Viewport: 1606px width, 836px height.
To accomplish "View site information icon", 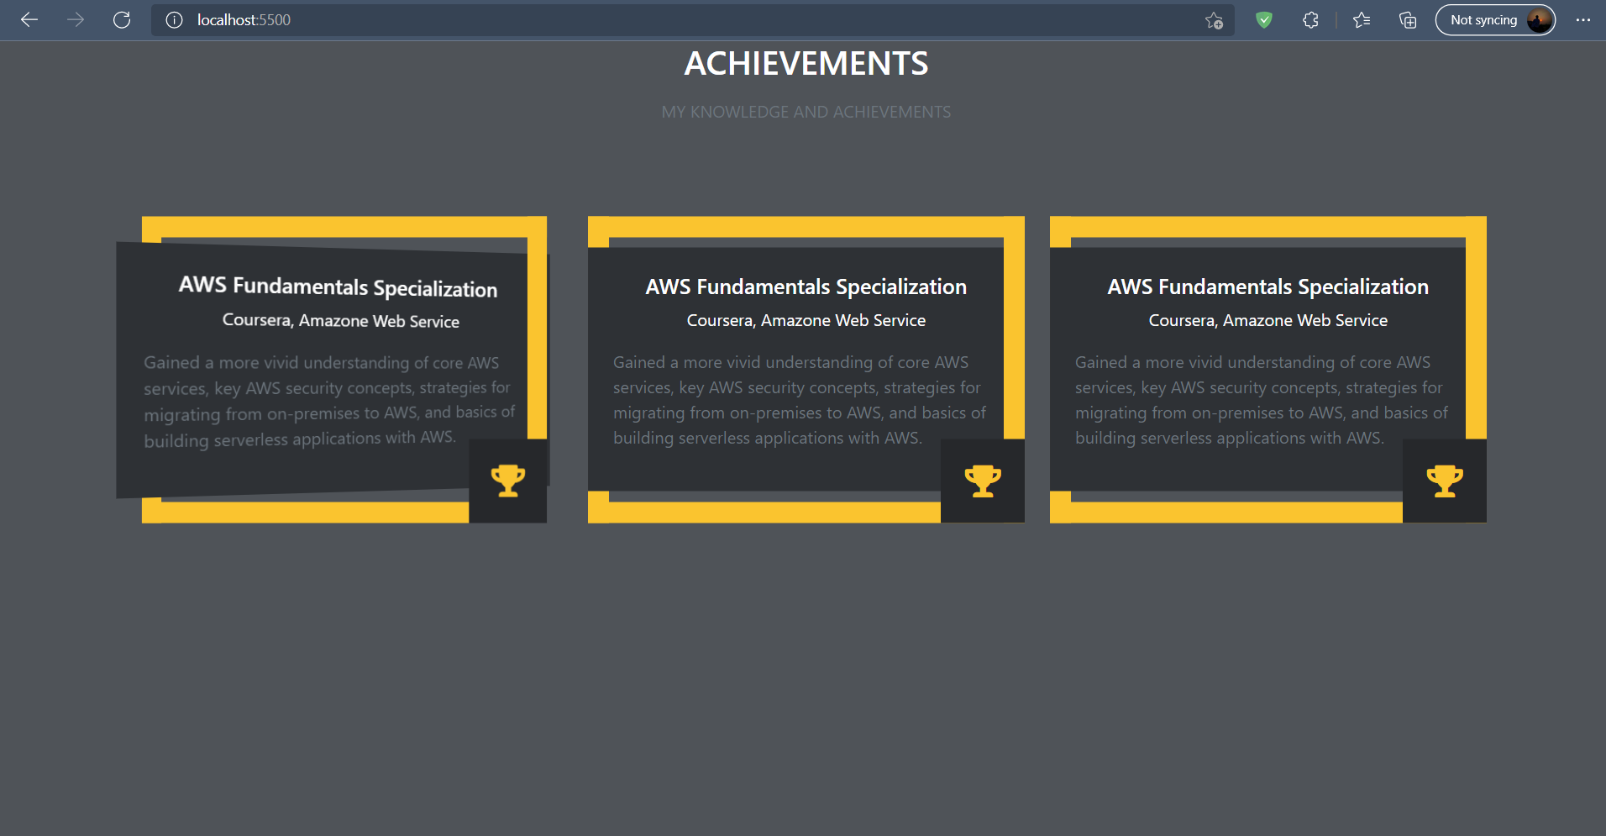I will click(x=174, y=20).
